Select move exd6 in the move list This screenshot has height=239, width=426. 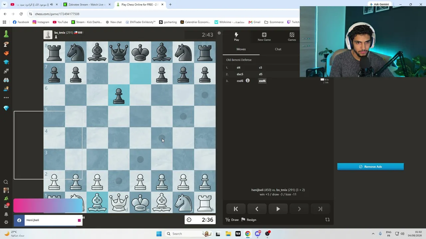(262, 81)
